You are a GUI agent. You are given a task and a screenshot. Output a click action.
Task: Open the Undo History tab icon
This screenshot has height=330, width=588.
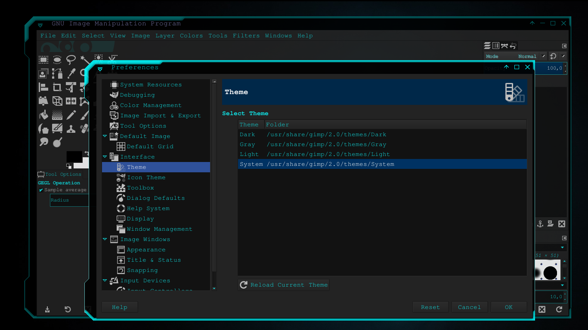click(x=513, y=46)
